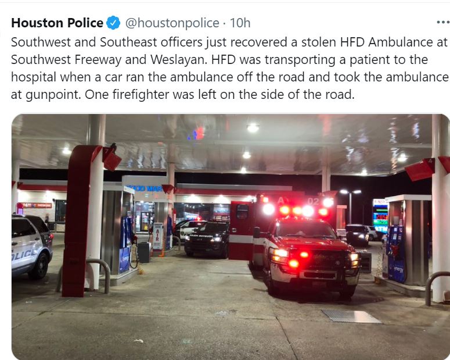Open the attached gas station photo
Screen dimensions: 450x360
coord(231,237)
